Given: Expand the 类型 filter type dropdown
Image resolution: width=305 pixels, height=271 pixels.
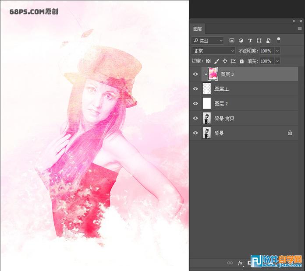Looking at the screenshot, I should coord(208,41).
